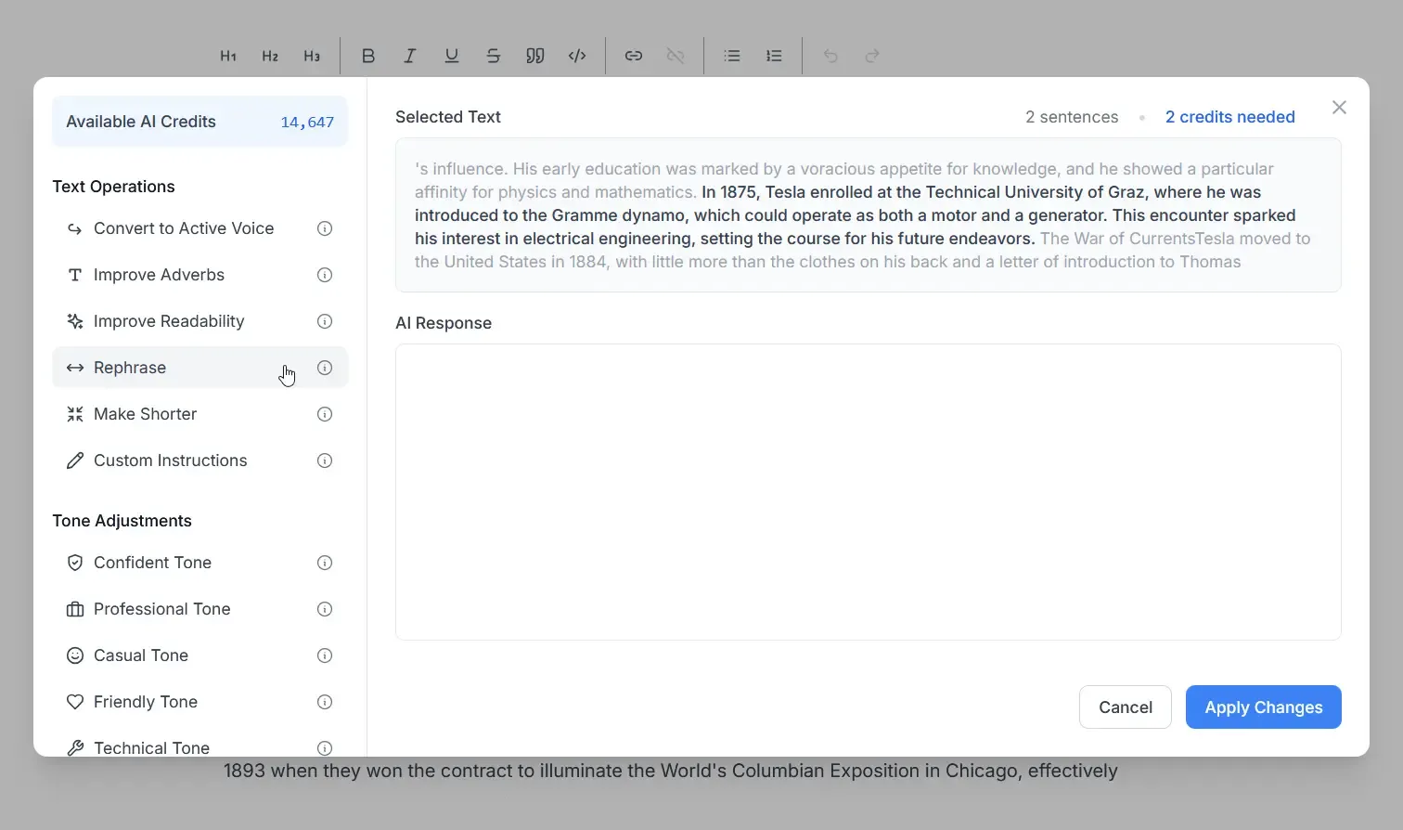Viewport: 1403px width, 830px height.
Task: Click info icon beside Improve Adverbs
Action: point(325,275)
